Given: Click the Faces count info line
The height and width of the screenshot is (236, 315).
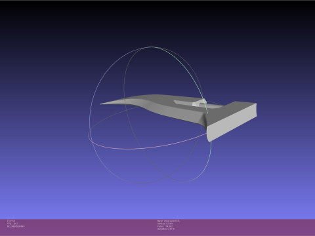Looking at the screenshot, I should tap(165, 226).
